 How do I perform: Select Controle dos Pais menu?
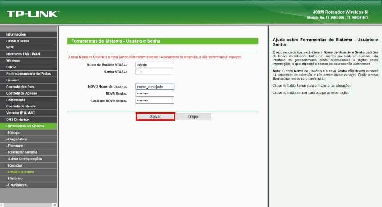pos(28,87)
